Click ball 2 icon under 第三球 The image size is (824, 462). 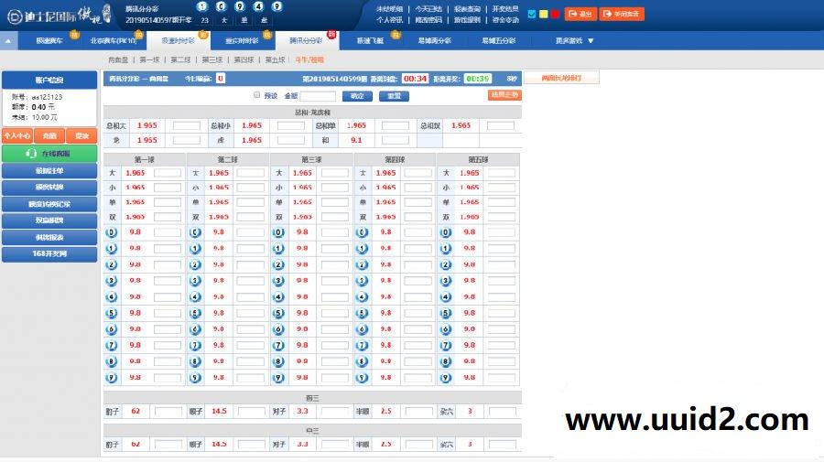pos(278,264)
